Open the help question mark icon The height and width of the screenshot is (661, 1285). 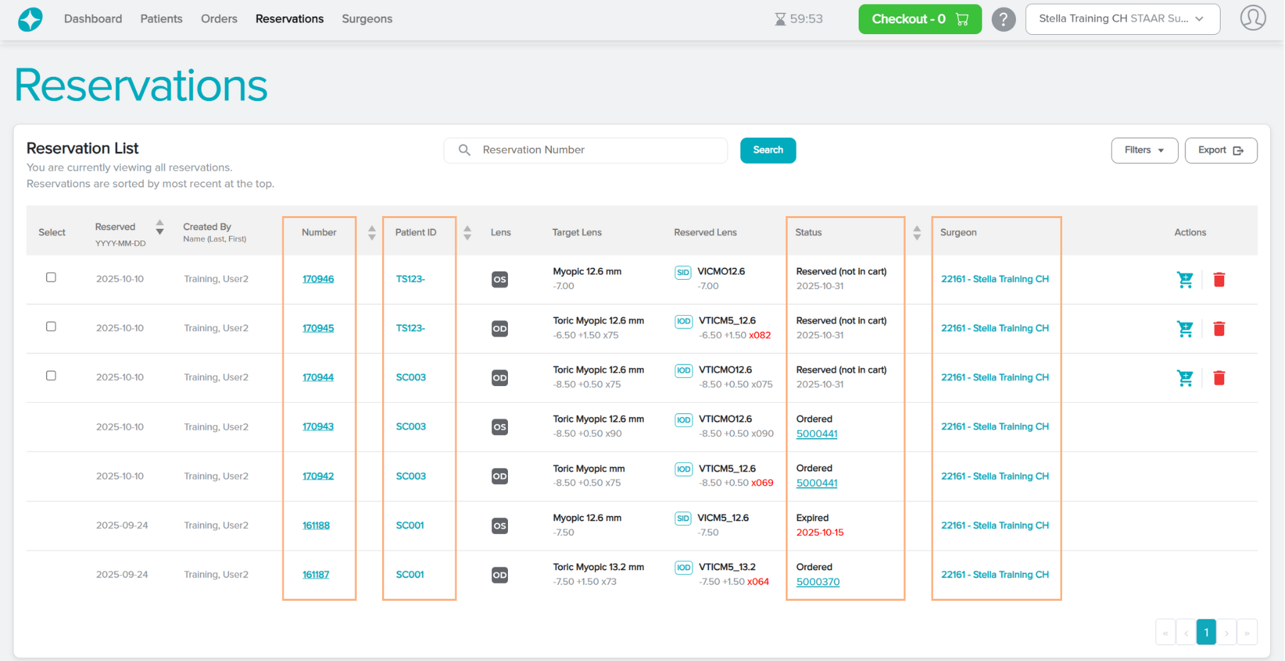click(1003, 19)
